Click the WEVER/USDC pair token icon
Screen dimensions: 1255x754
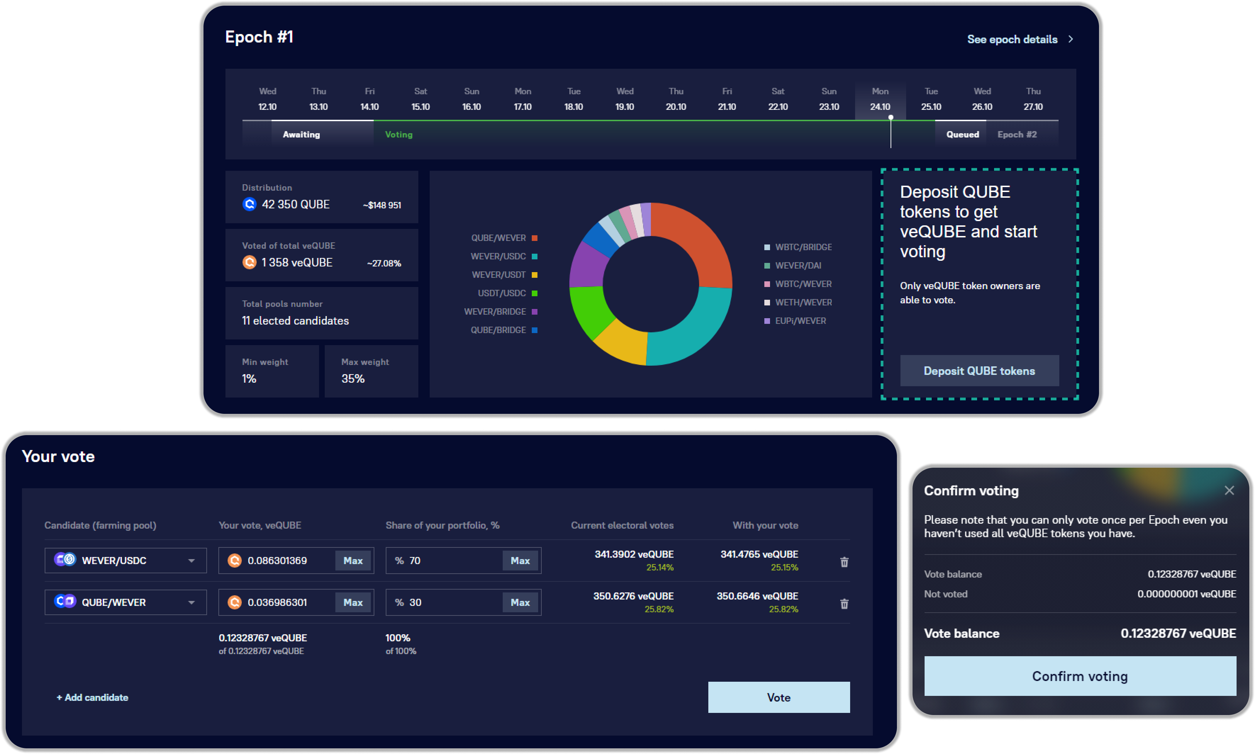coord(65,559)
